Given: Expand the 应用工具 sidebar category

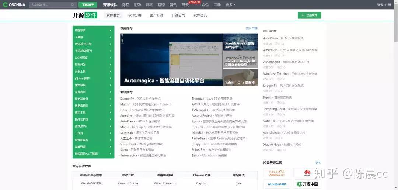Looking at the screenshot, I should tap(93, 113).
